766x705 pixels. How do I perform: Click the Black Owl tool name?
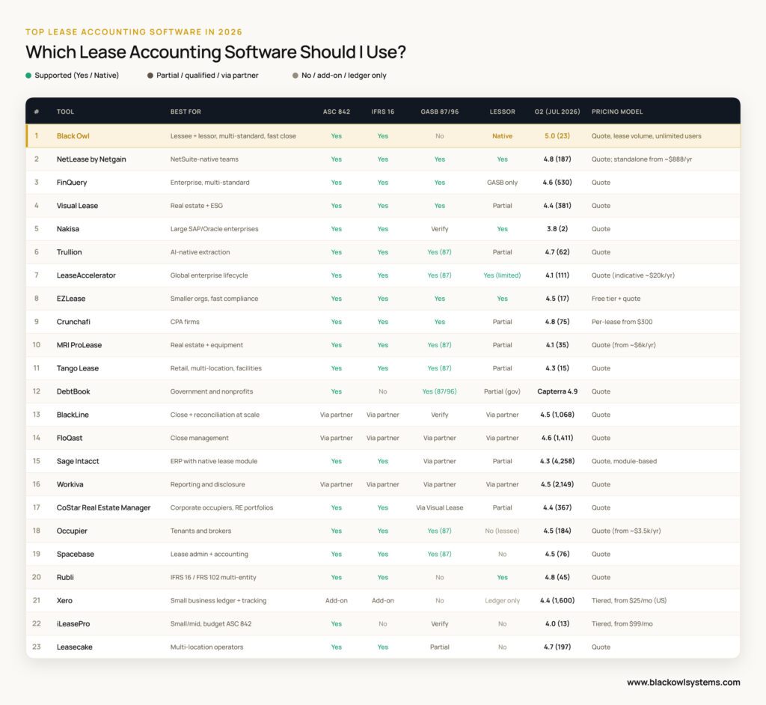[x=73, y=136]
